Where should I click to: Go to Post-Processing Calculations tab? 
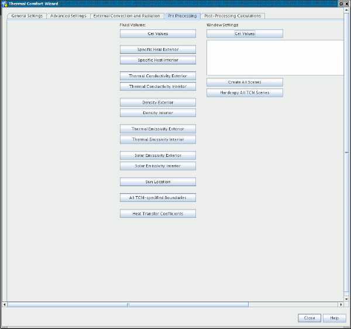click(233, 16)
